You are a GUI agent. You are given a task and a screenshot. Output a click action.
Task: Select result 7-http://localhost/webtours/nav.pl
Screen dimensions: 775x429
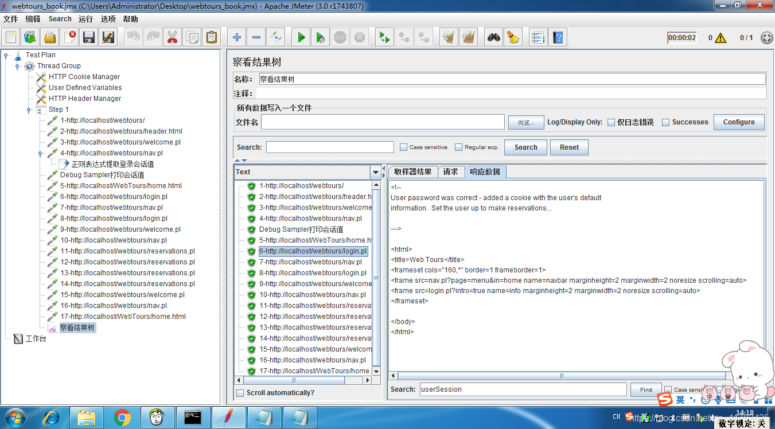(310, 262)
